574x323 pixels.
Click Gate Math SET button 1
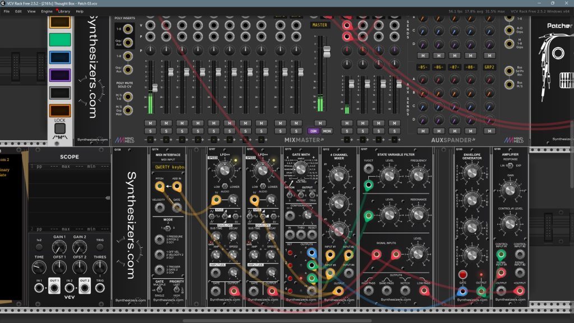pyautogui.click(x=290, y=253)
